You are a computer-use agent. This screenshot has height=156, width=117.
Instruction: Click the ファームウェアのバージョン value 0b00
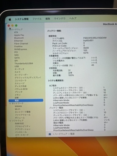86,48
